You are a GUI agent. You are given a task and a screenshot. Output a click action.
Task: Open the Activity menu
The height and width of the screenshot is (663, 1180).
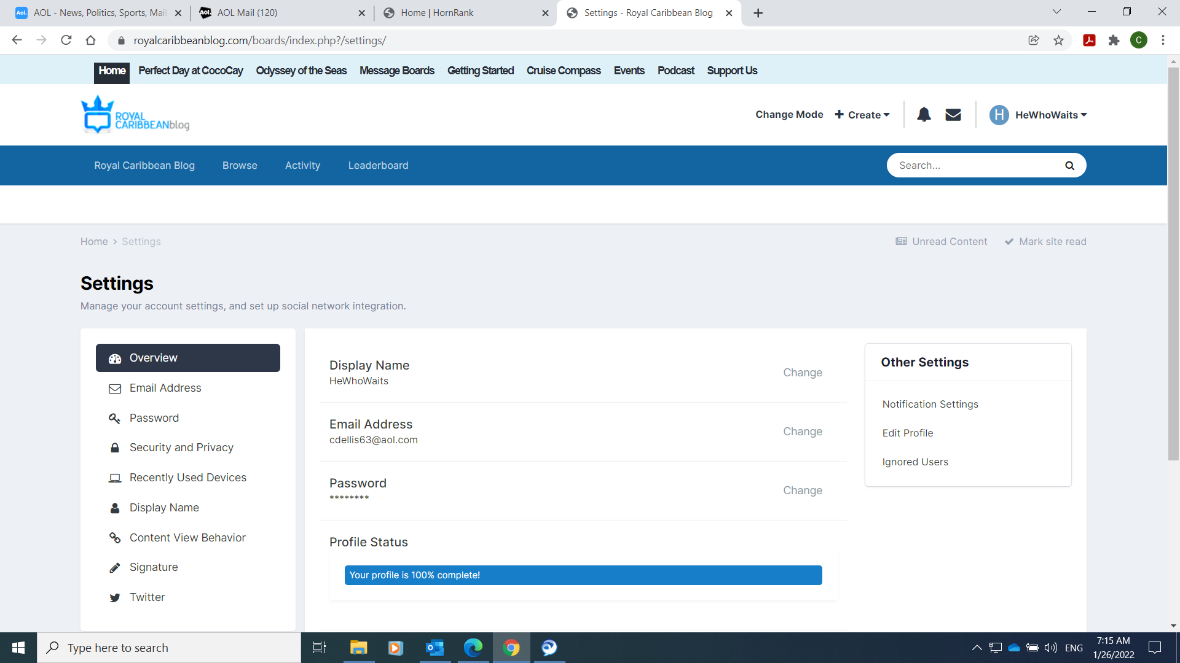coord(302,165)
